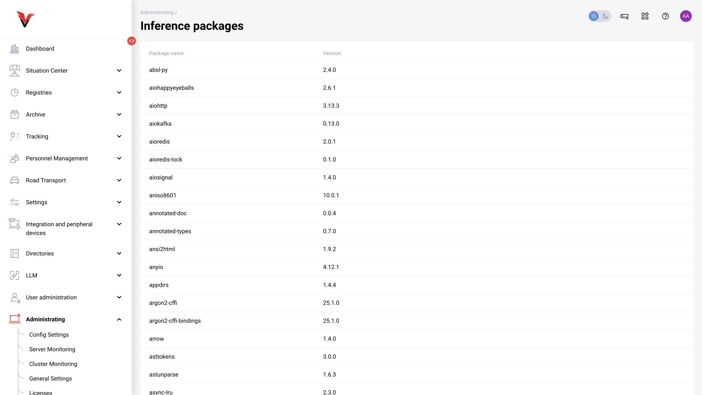The height and width of the screenshot is (395, 702).
Task: Select the aiohttp package row
Action: click(417, 106)
